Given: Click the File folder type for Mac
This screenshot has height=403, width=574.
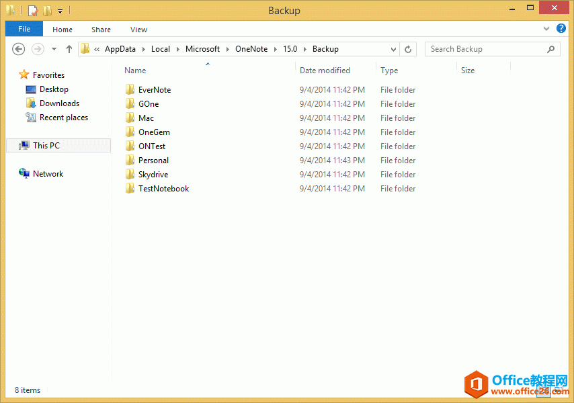Looking at the screenshot, I should pyautogui.click(x=397, y=118).
